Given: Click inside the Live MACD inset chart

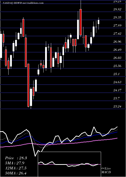Looking at the screenshot, I should pyautogui.click(x=69, y=164).
